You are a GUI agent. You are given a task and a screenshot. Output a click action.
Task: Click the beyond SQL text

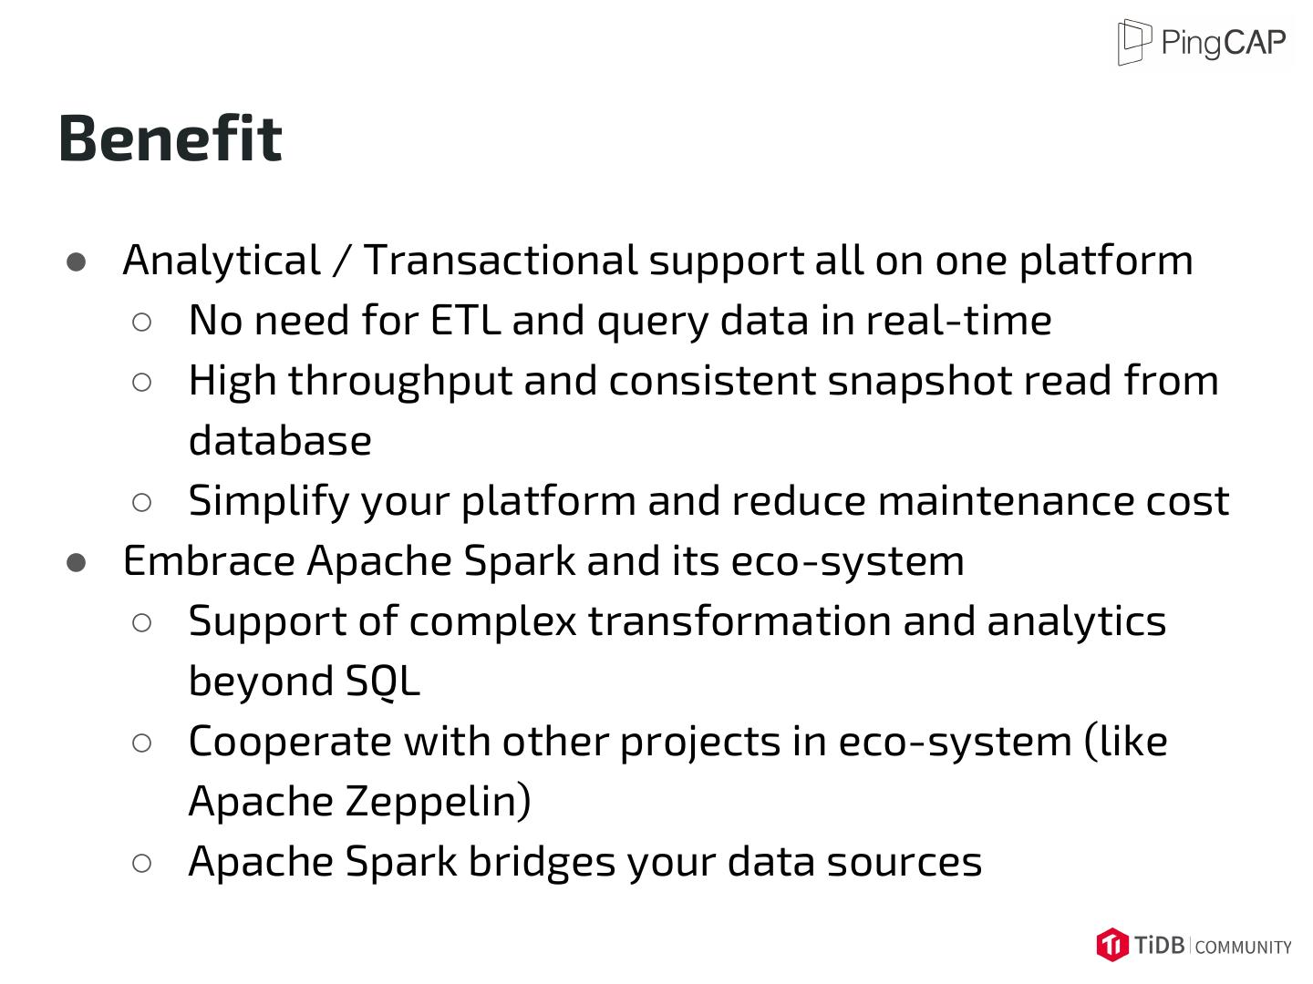point(305,682)
